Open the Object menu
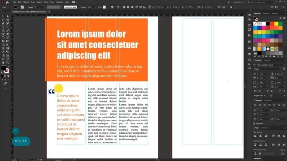This screenshot has width=287, height=161. [26, 2]
